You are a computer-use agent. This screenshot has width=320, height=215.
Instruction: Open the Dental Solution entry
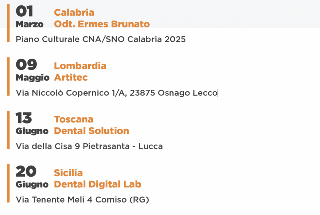point(91,131)
